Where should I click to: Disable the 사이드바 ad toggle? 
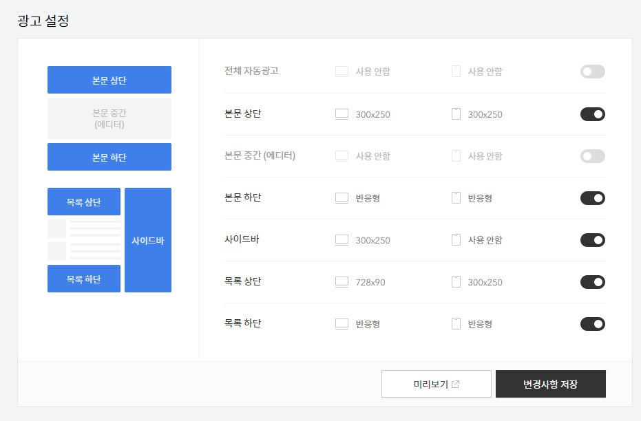pyautogui.click(x=592, y=240)
